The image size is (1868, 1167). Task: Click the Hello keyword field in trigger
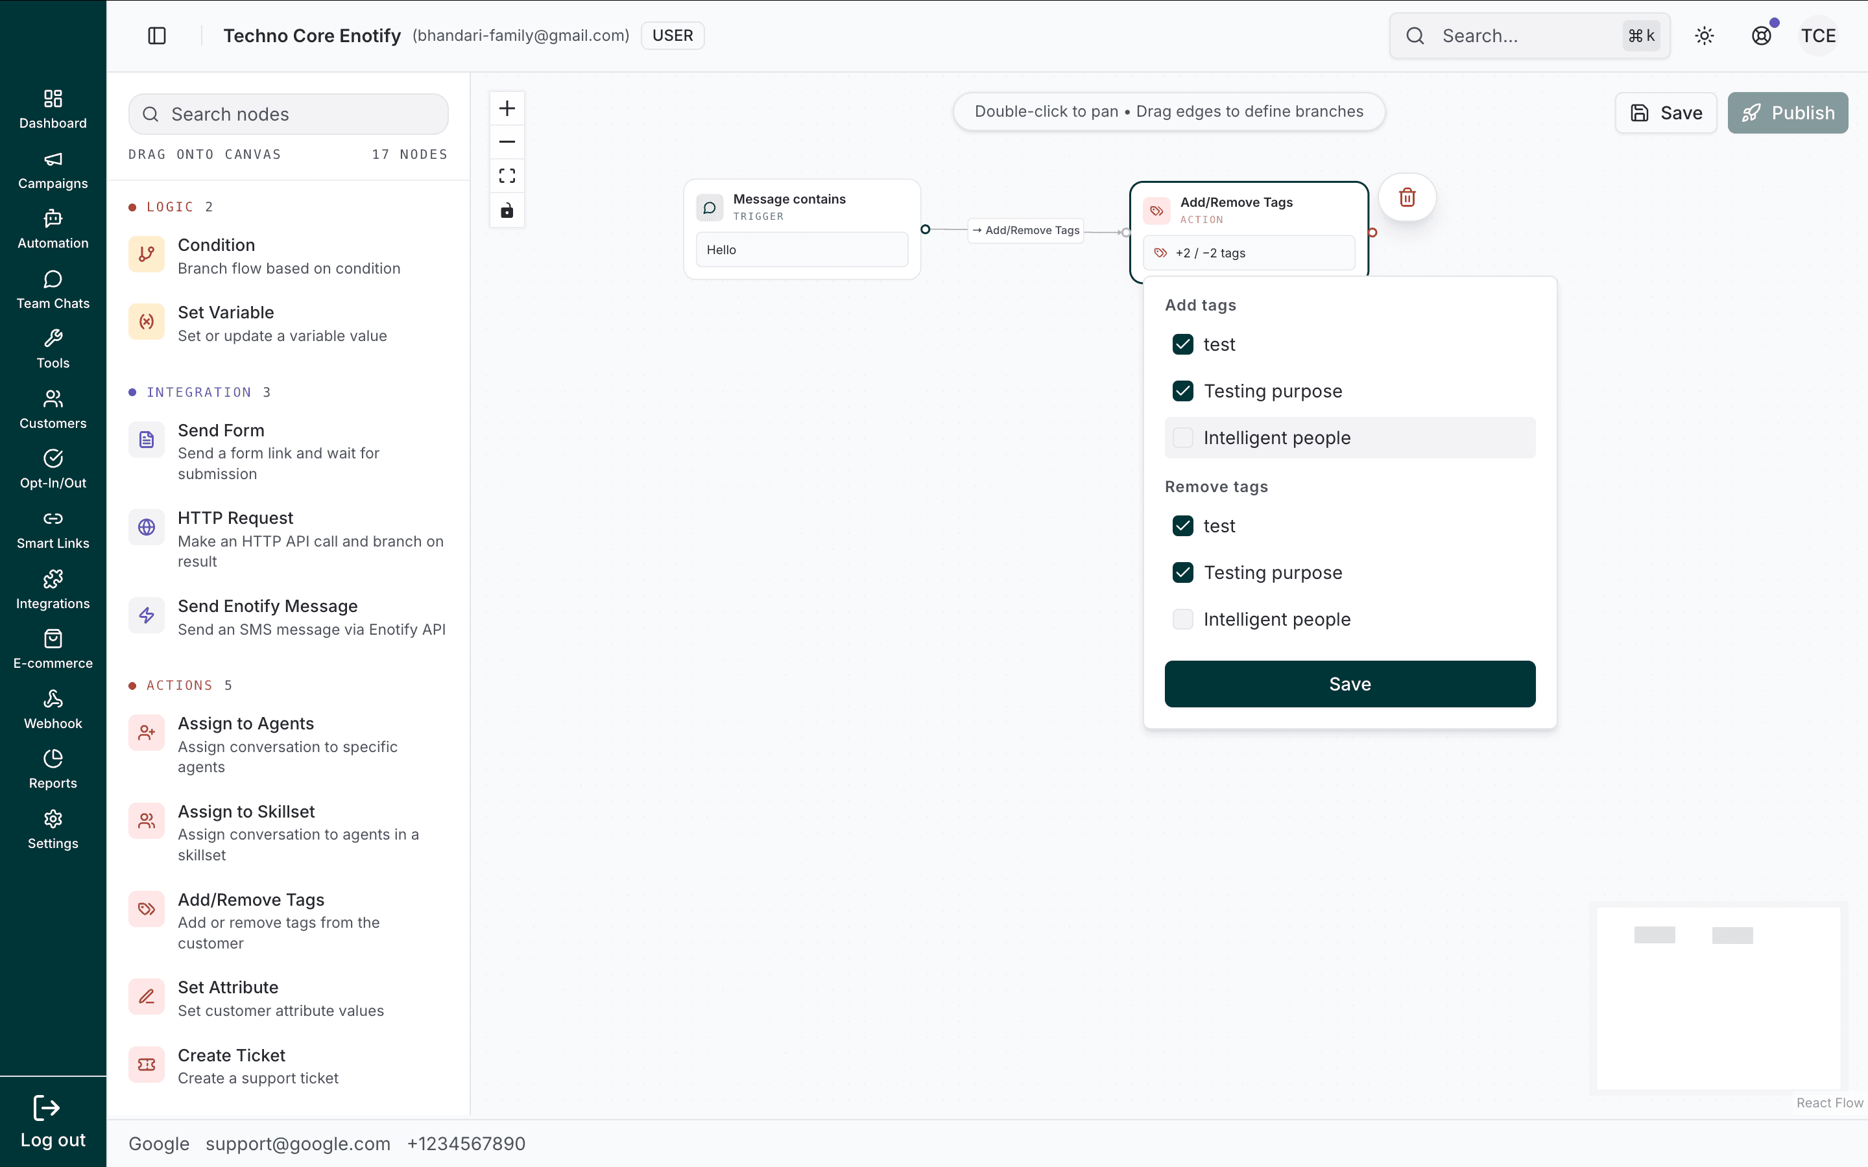(x=802, y=250)
